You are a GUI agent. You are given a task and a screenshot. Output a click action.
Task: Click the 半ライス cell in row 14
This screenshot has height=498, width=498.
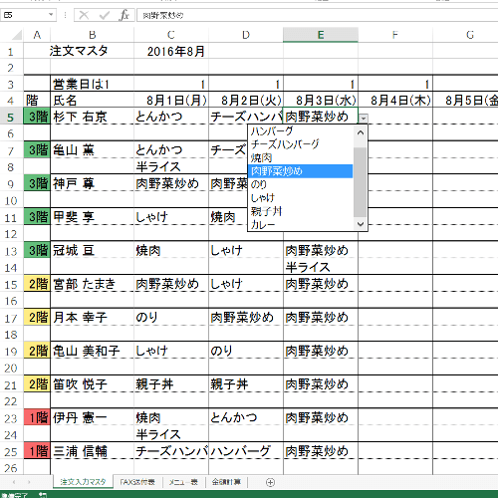pyautogui.click(x=321, y=267)
